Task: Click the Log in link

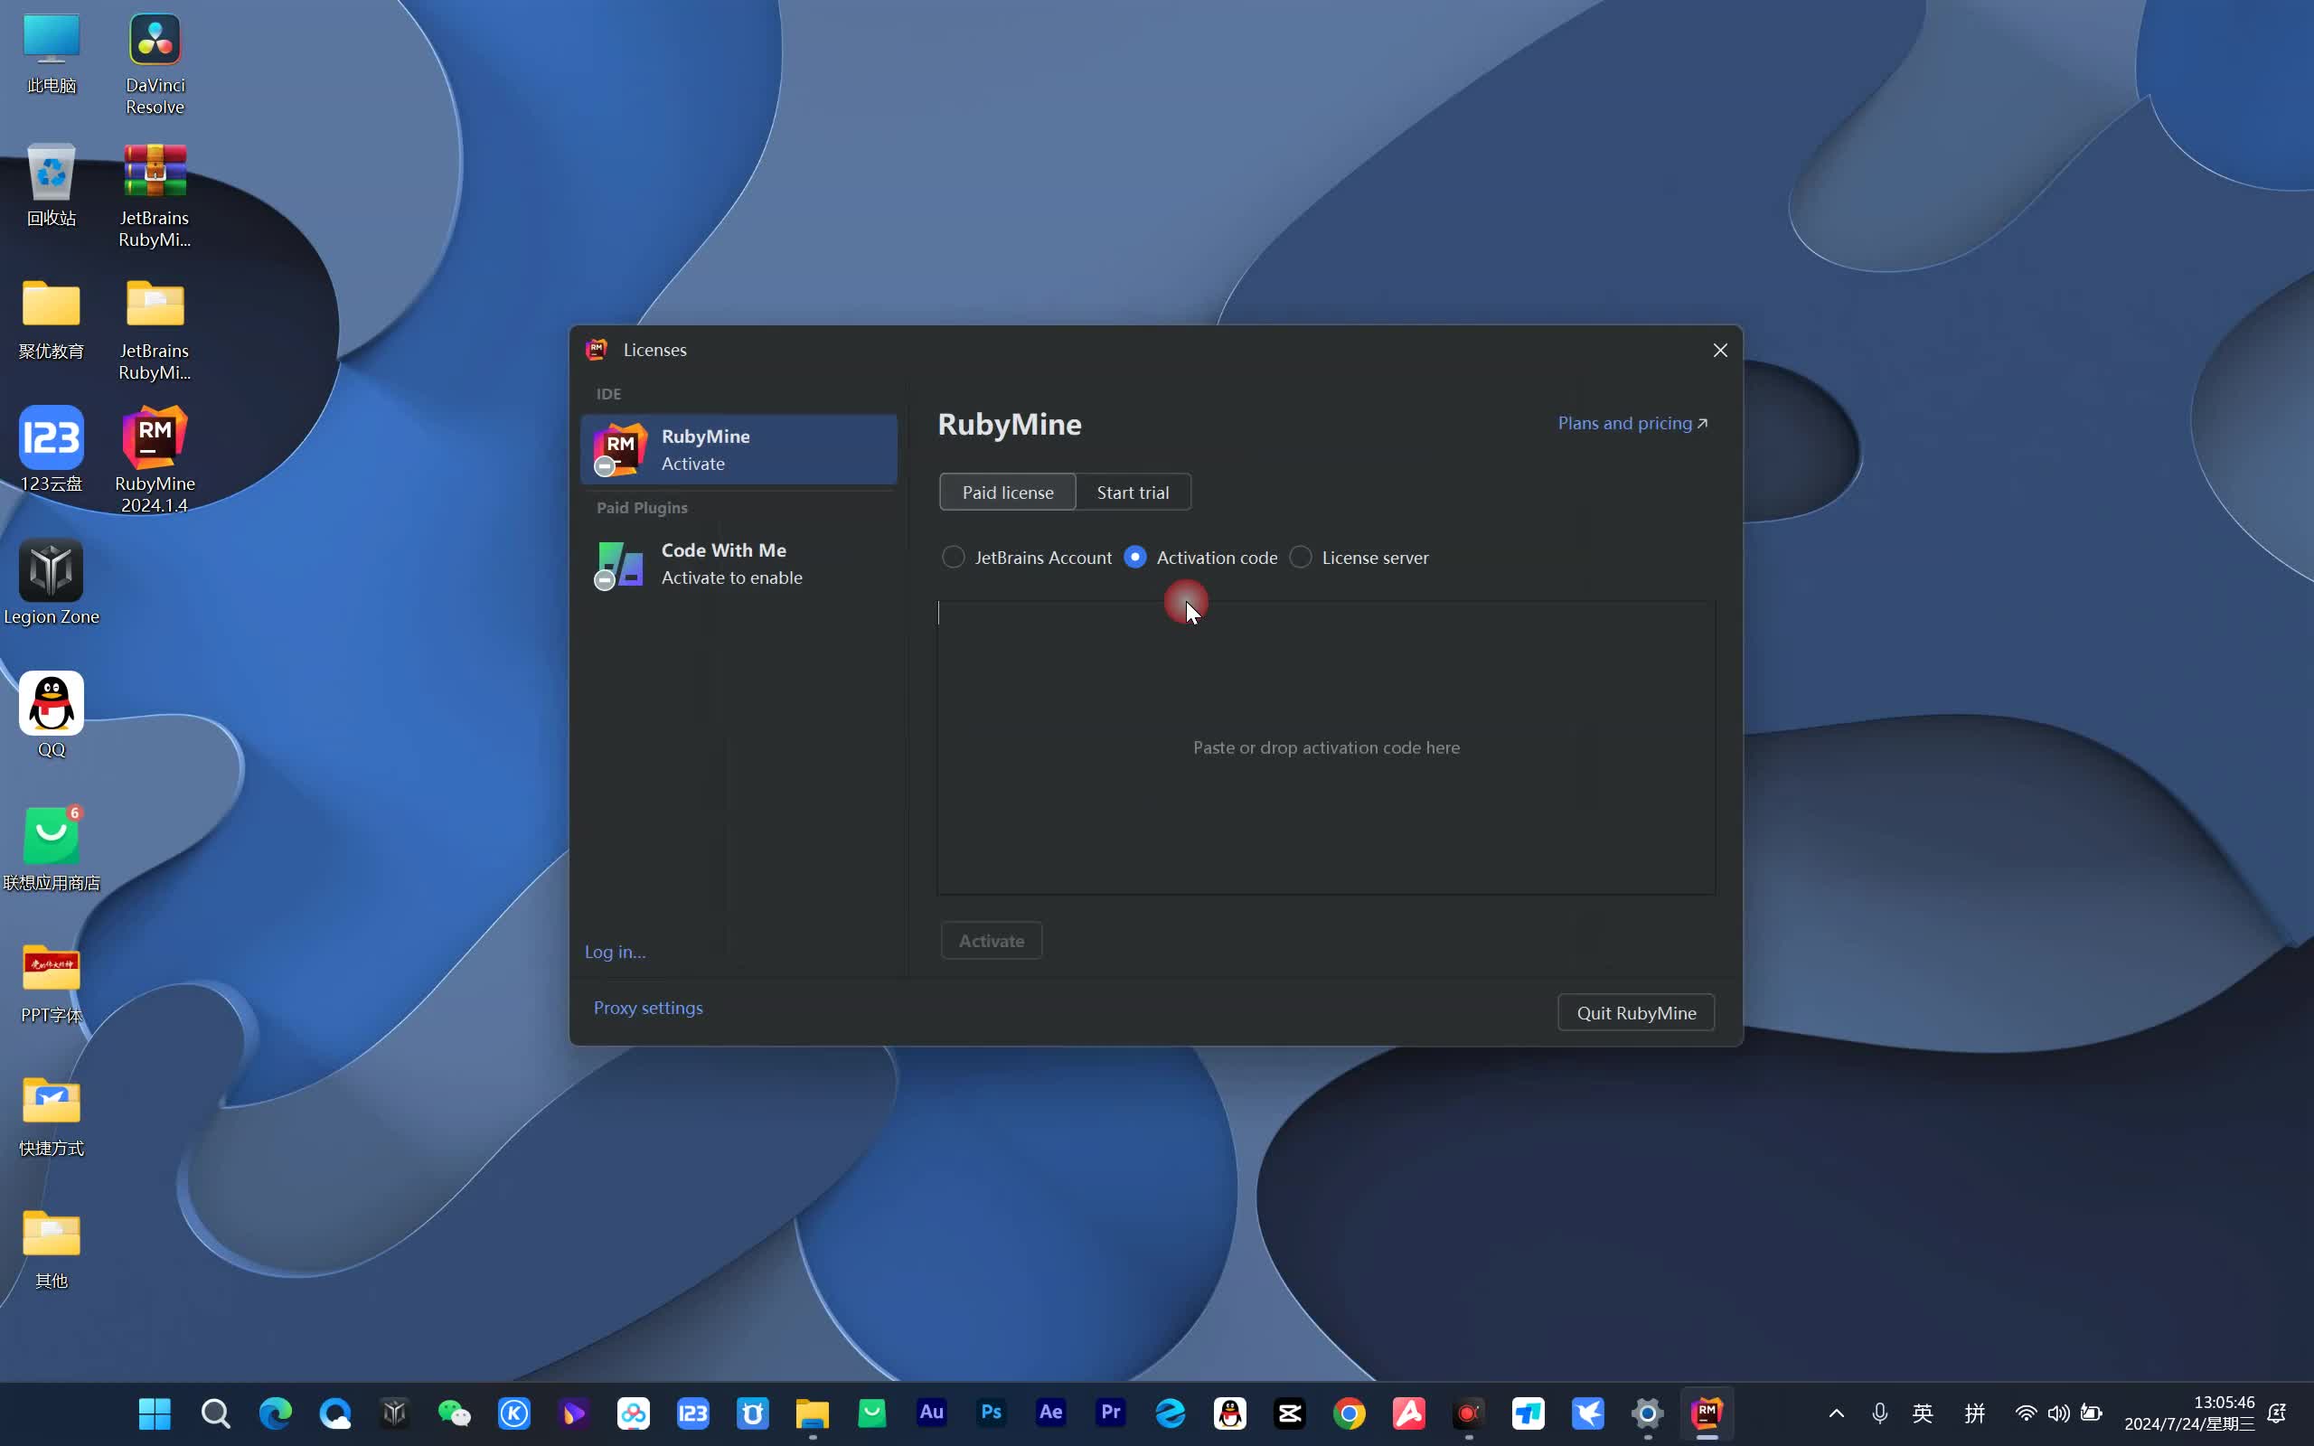Action: point(615,952)
